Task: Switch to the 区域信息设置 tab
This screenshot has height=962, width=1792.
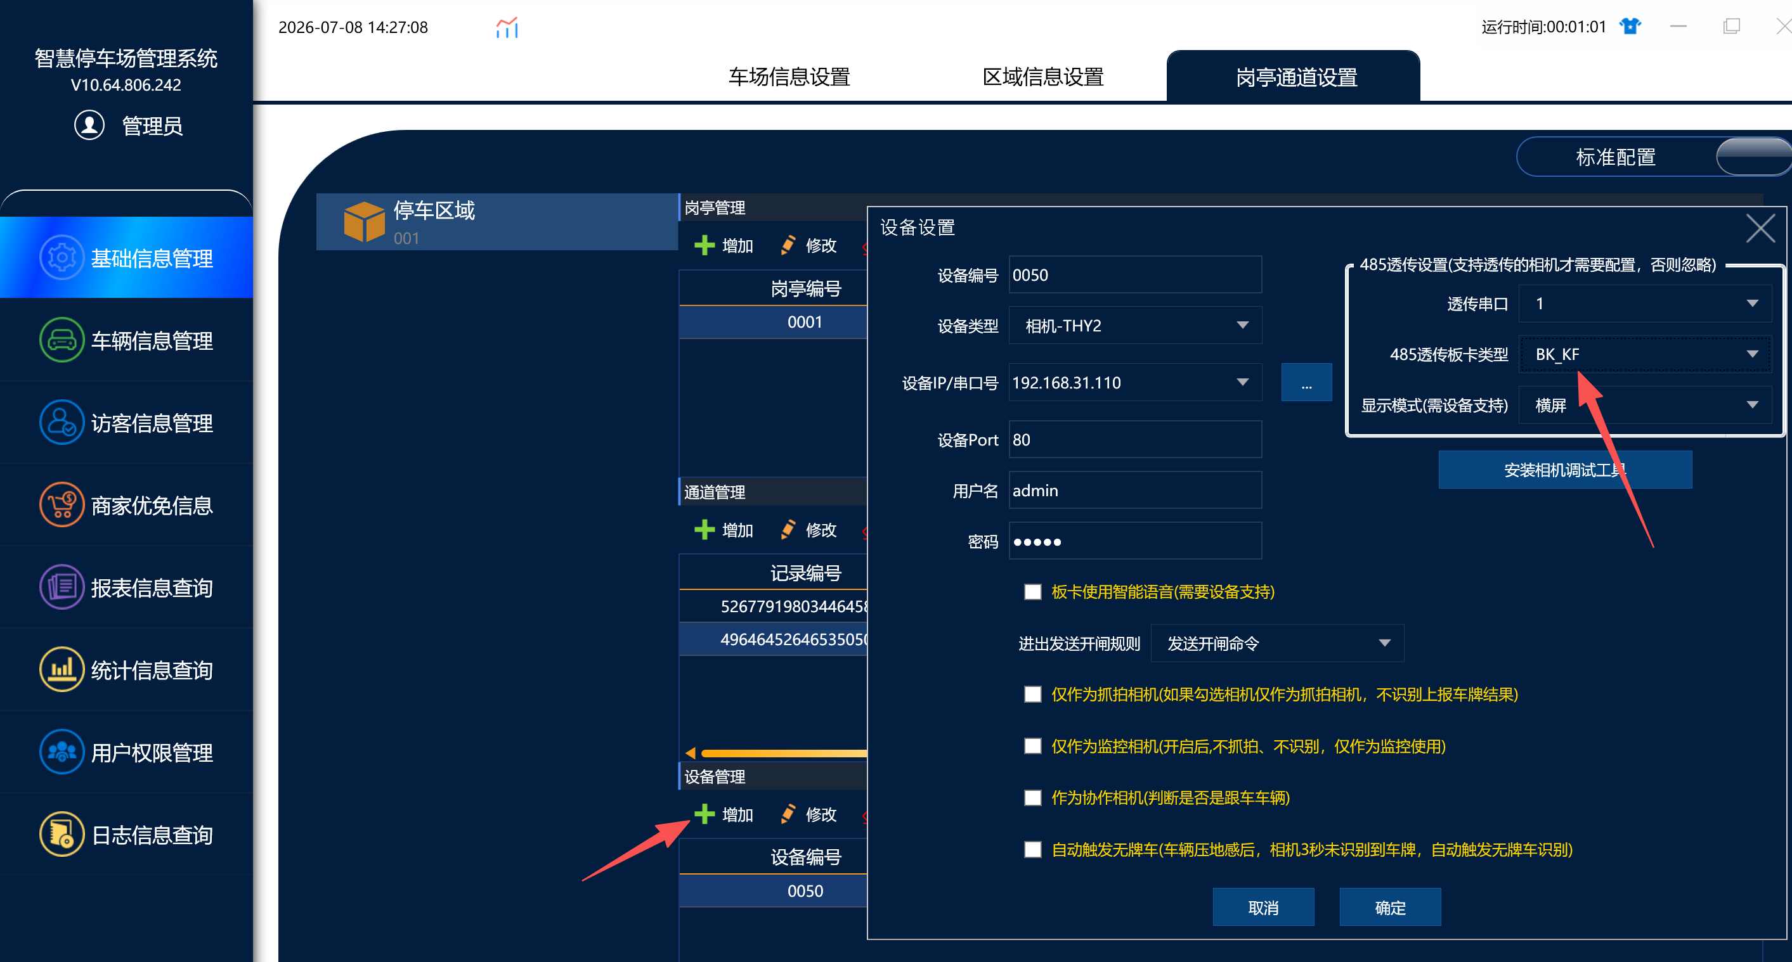Action: 1042,77
